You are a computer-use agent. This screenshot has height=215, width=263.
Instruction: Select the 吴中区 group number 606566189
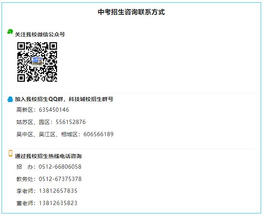click(x=99, y=134)
